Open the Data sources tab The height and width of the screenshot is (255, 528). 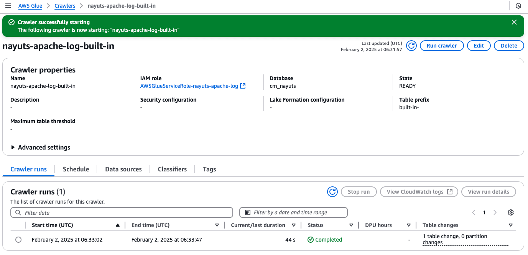click(123, 169)
